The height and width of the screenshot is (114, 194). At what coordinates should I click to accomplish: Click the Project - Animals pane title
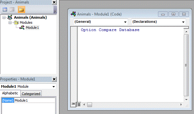click(x=15, y=2)
